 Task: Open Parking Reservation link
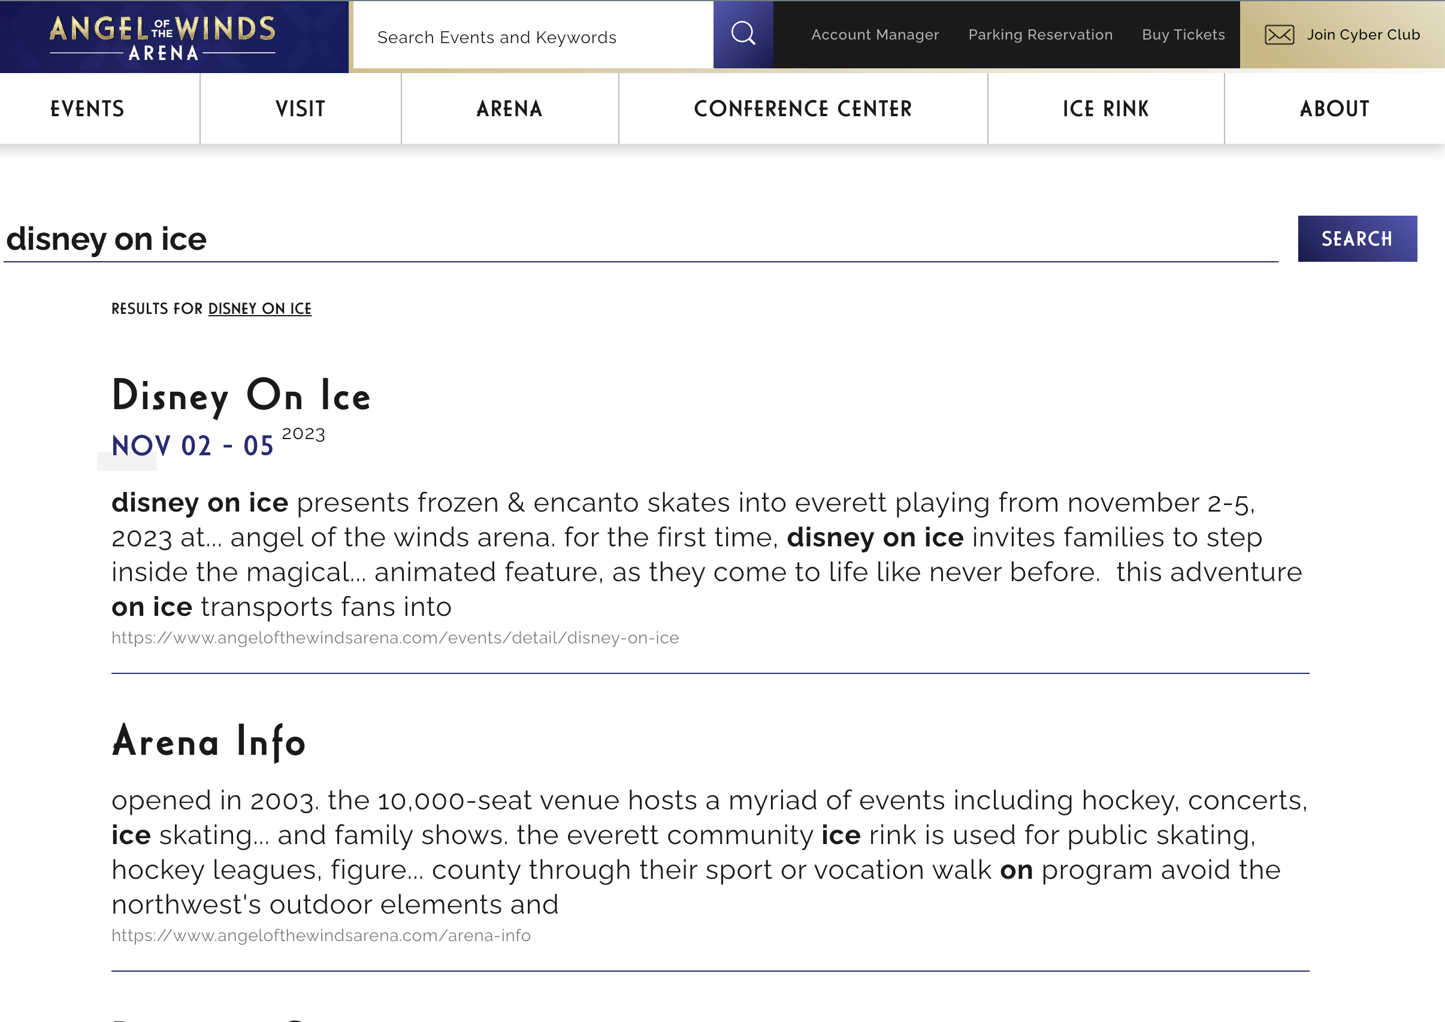coord(1041,35)
